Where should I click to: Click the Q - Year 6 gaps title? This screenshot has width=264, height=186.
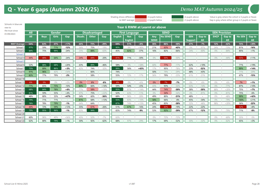tap(53, 9)
